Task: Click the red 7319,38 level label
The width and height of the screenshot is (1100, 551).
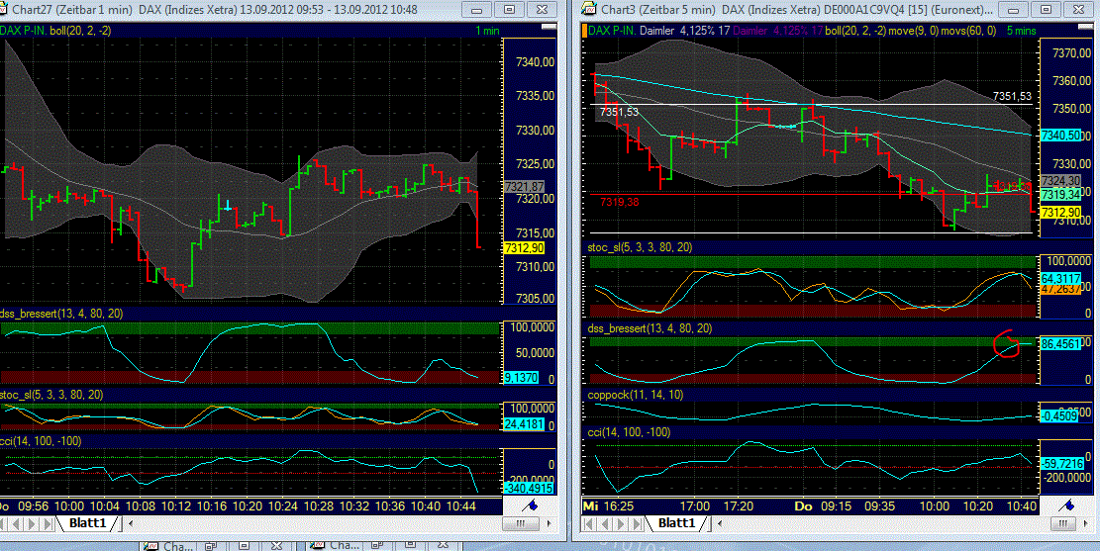Action: tap(620, 202)
